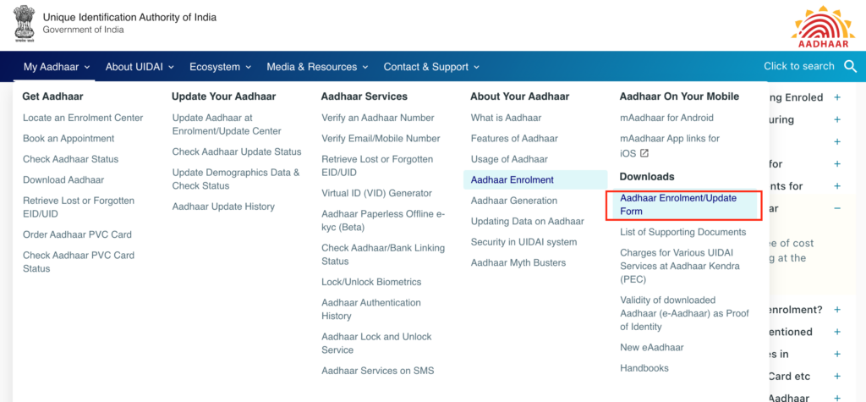Expand the 'Card etc' FAQ plus icon

[x=837, y=377]
